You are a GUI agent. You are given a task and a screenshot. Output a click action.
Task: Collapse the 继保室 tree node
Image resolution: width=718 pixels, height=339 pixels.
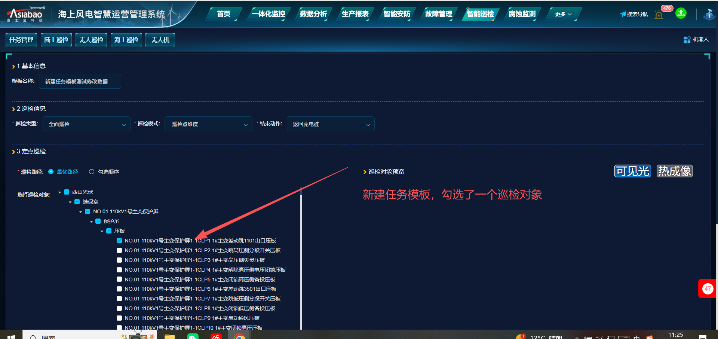pyautogui.click(x=70, y=202)
